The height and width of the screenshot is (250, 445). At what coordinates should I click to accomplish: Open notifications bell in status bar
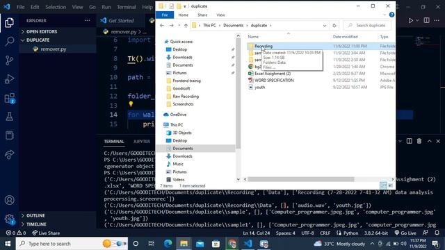pos(437,233)
